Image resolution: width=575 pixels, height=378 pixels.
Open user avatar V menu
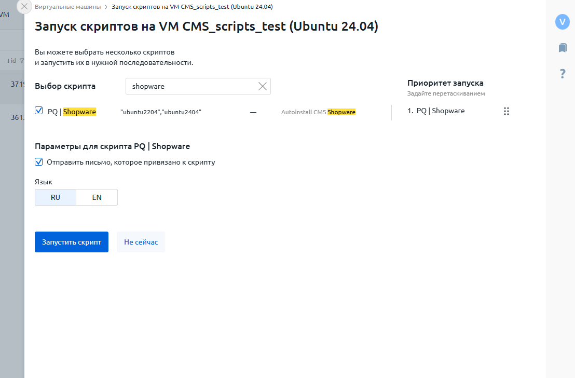(x=562, y=22)
